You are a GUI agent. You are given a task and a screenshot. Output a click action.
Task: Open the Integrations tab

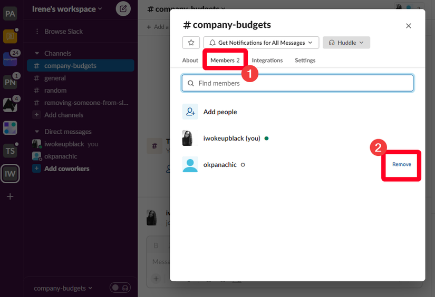(267, 61)
